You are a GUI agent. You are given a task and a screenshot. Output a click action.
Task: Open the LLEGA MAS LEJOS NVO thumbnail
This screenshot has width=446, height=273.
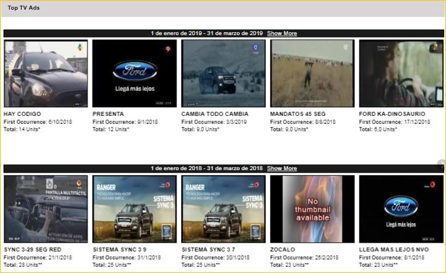(x=401, y=209)
